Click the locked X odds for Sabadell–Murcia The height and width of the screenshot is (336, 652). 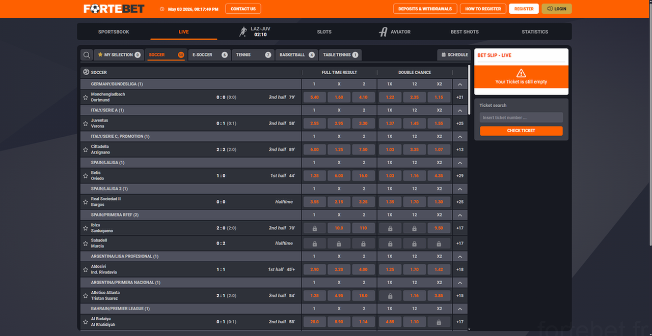coord(339,243)
